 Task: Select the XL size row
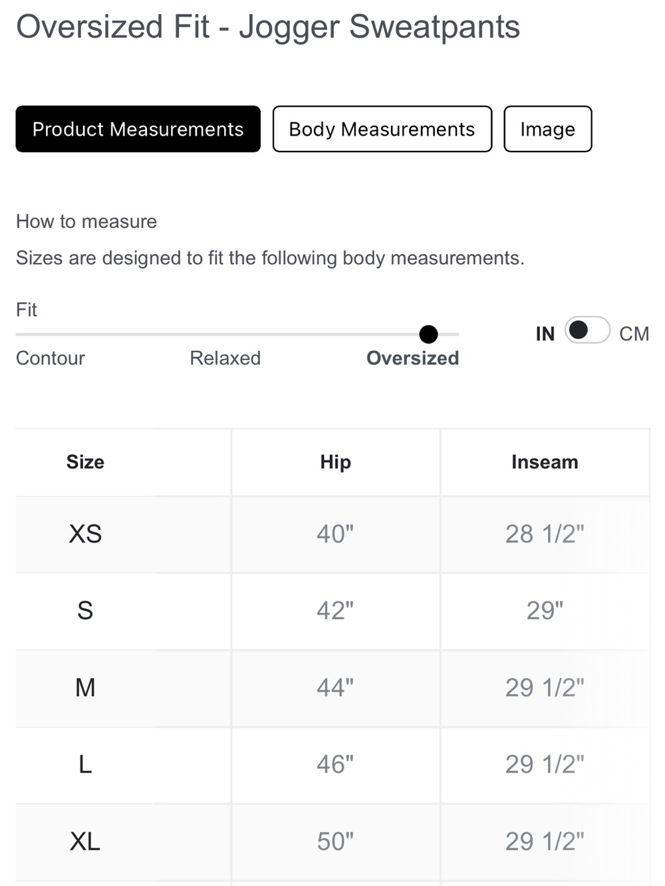332,842
